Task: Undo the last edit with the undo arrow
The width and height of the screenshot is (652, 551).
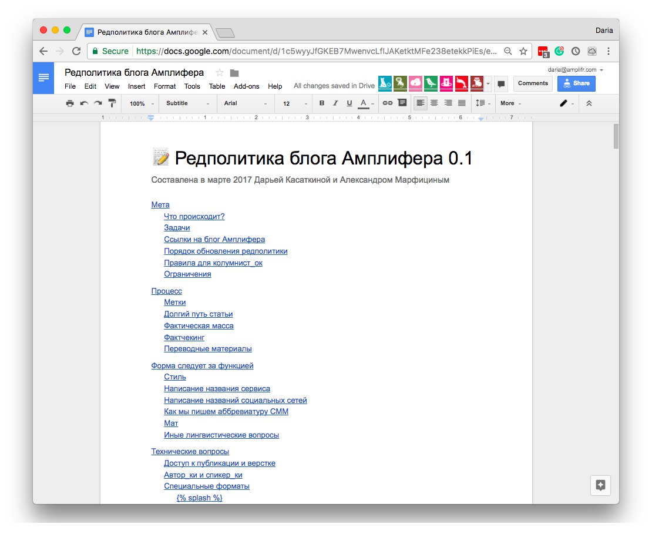Action: pos(84,103)
